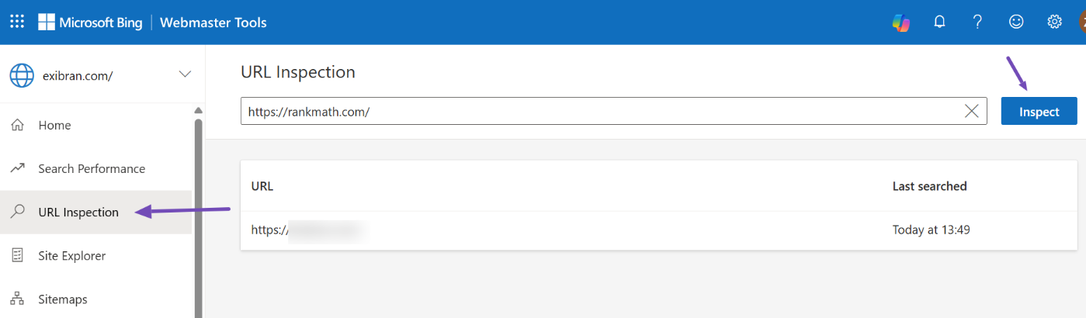
Task: Select URL Inspection in sidebar
Action: point(78,212)
